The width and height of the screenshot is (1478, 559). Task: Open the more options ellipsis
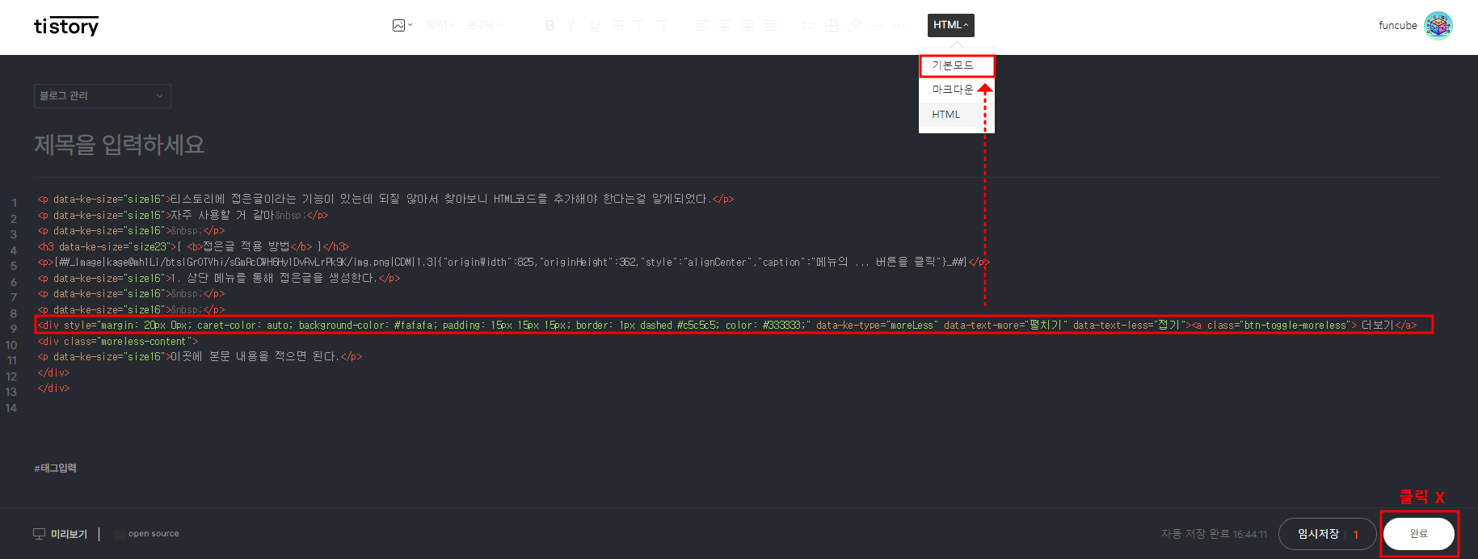click(x=899, y=26)
